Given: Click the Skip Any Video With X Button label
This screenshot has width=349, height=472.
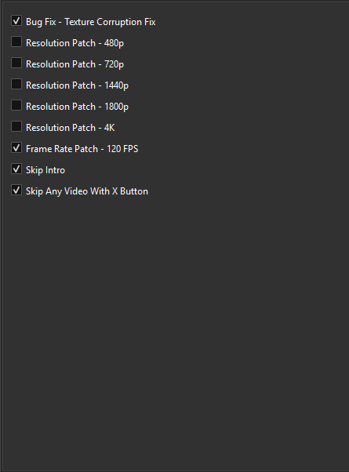Looking at the screenshot, I should tap(87, 191).
